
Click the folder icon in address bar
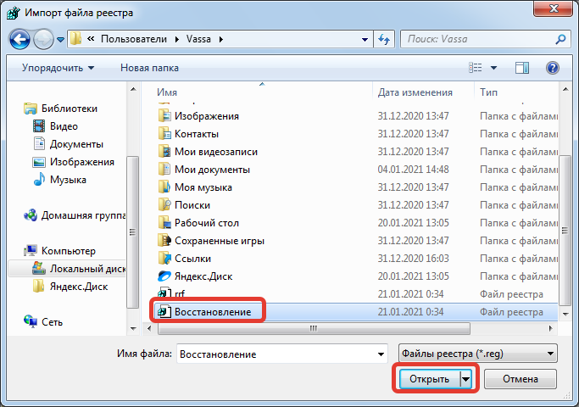75,38
